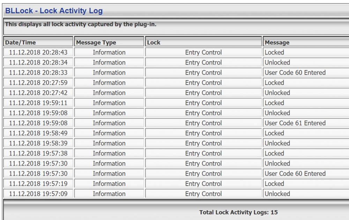Click the Message Type column header
The height and width of the screenshot is (220, 349).
click(96, 43)
